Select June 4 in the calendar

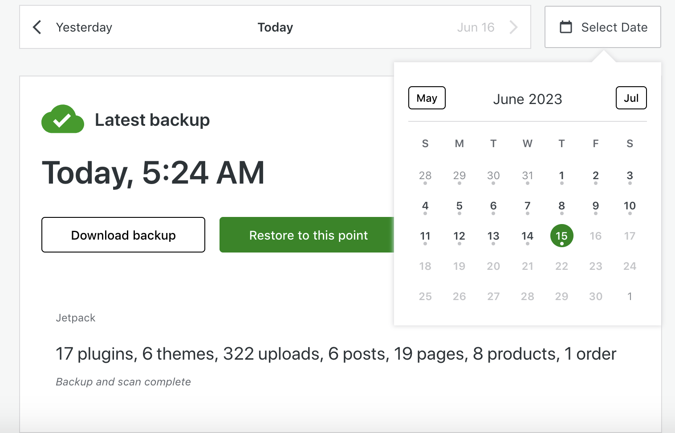click(425, 206)
